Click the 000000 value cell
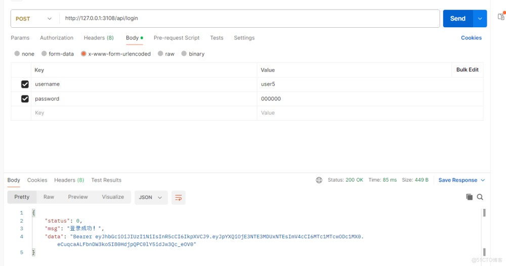 tap(370, 98)
